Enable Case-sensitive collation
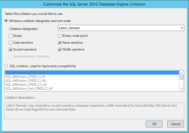189x133 pixels. [x=11, y=43]
